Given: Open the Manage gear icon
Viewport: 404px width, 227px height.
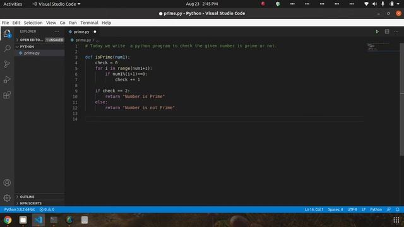Looking at the screenshot, I should tap(7, 197).
